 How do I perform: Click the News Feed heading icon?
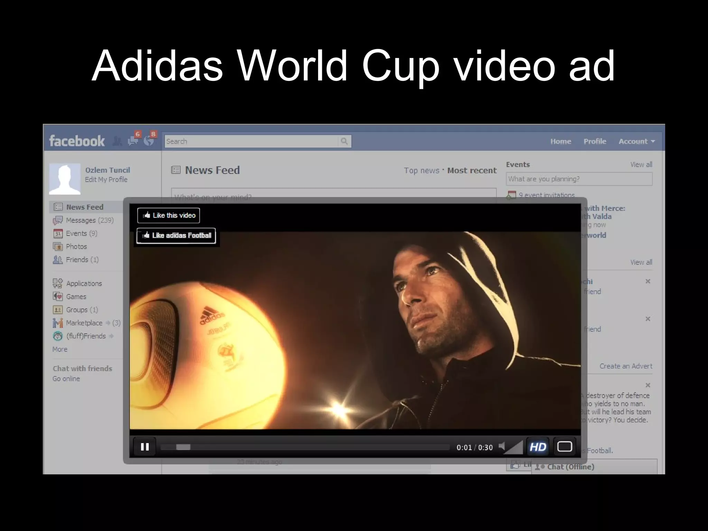point(176,170)
